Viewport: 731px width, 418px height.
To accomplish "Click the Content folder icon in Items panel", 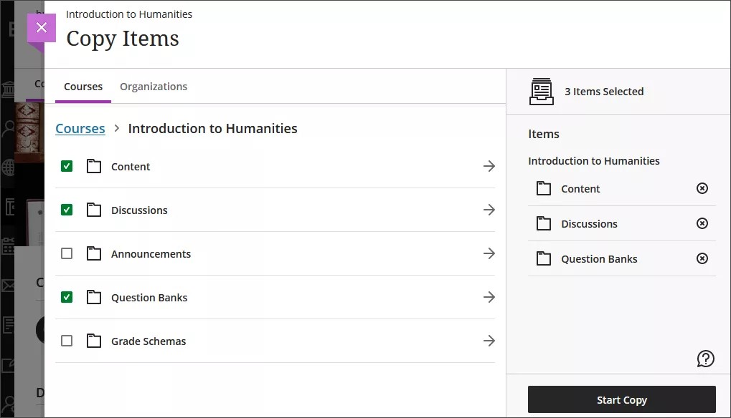I will (x=544, y=188).
